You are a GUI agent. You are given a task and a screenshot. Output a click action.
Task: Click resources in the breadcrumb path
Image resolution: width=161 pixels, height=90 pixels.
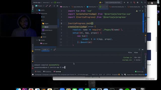(46, 2)
